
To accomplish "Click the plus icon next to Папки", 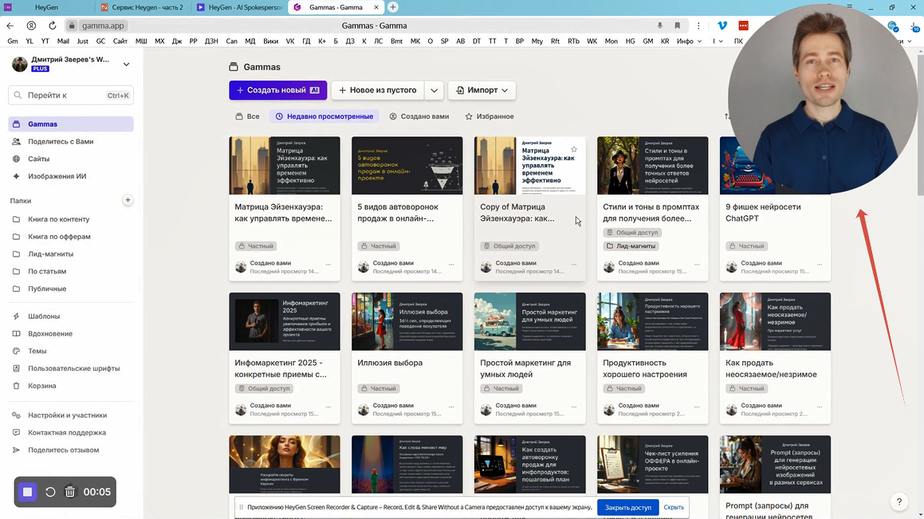I will pyautogui.click(x=128, y=200).
